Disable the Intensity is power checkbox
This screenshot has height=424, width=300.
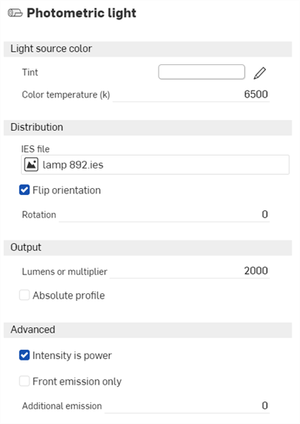point(24,355)
